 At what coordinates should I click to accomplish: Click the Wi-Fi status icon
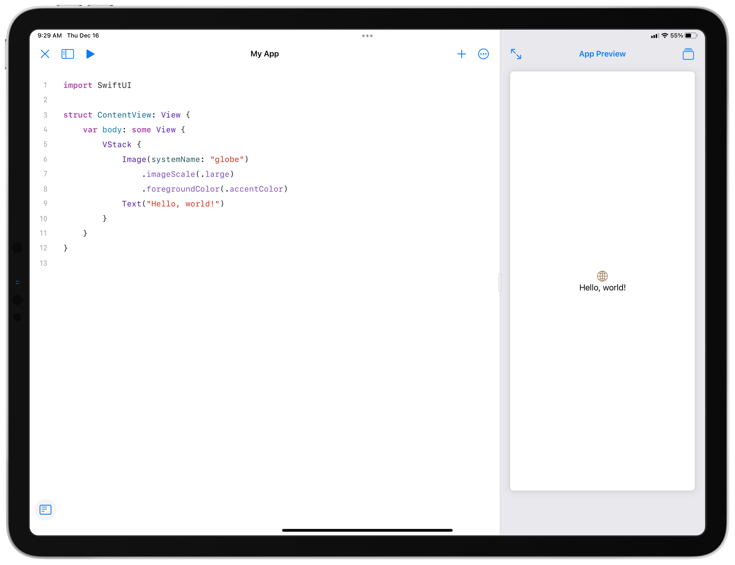coord(665,35)
